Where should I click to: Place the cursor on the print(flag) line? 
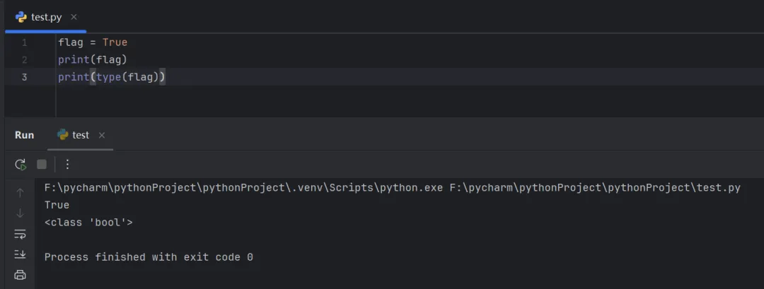click(93, 60)
